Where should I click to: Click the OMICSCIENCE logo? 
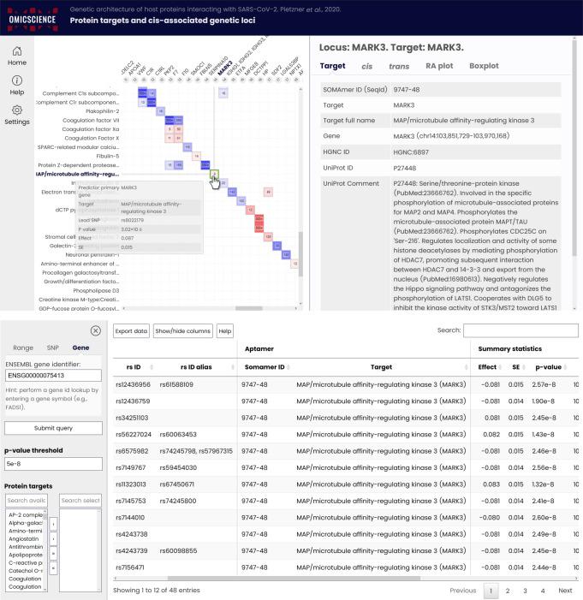coord(33,19)
